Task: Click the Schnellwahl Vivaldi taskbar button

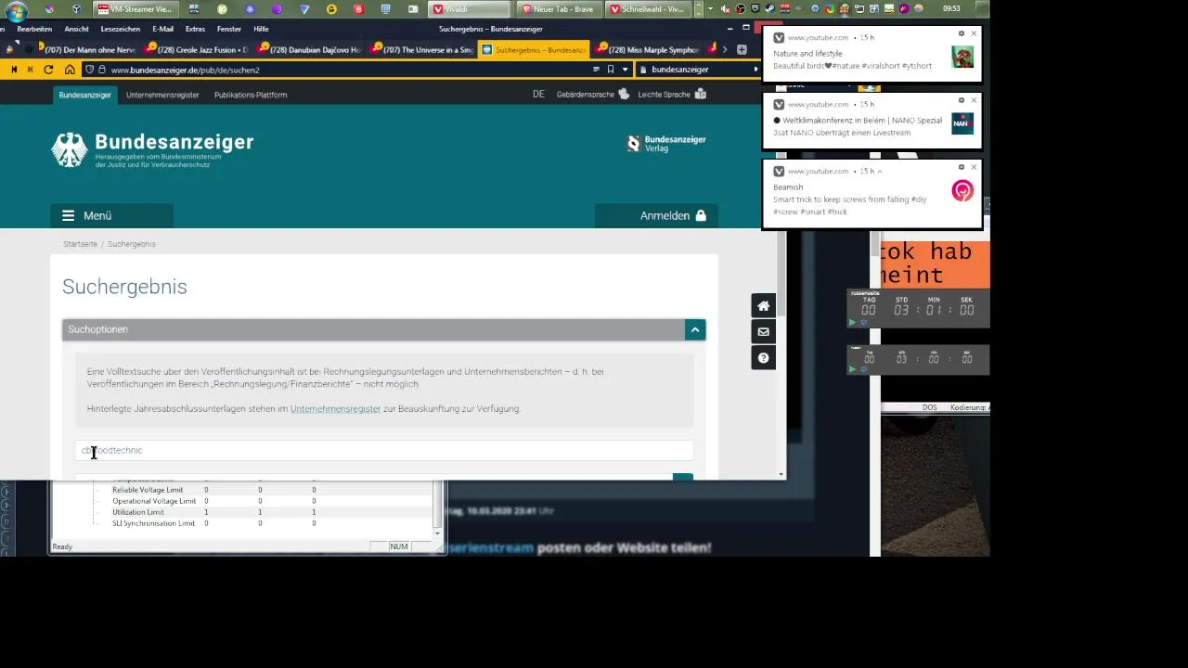Action: click(646, 8)
